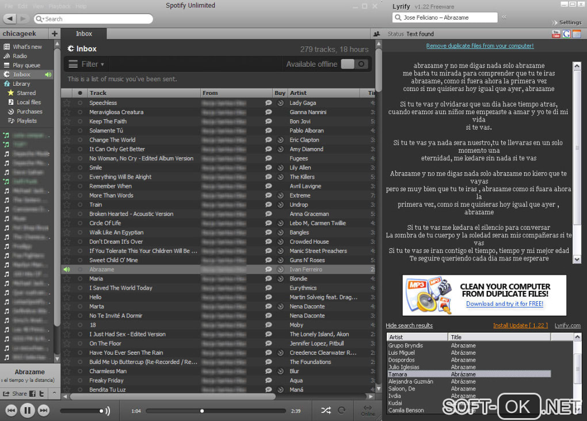Open Lyrify Settings

click(570, 22)
